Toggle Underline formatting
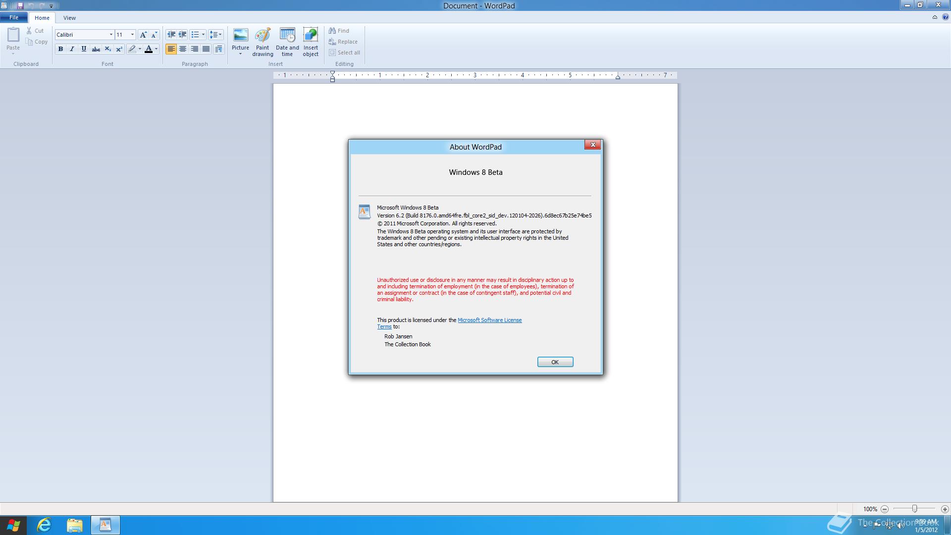Image resolution: width=951 pixels, height=535 pixels. [x=84, y=49]
